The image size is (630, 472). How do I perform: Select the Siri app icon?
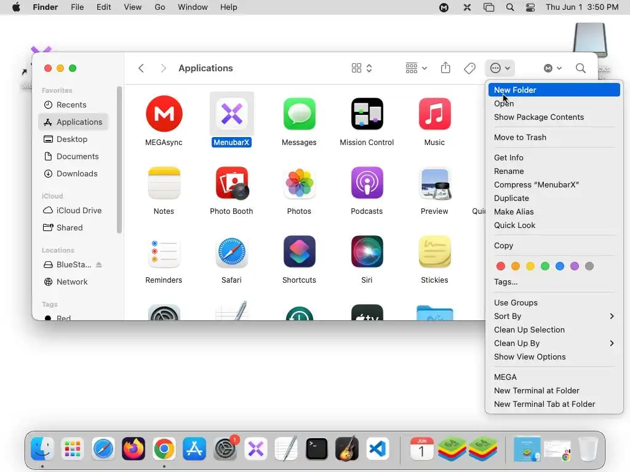(x=367, y=252)
